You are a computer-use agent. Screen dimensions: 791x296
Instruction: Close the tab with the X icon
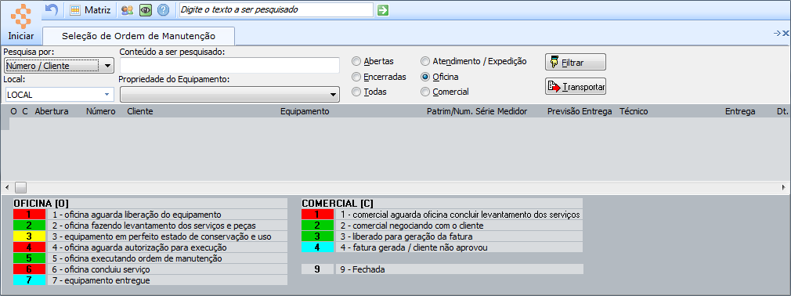click(x=786, y=34)
